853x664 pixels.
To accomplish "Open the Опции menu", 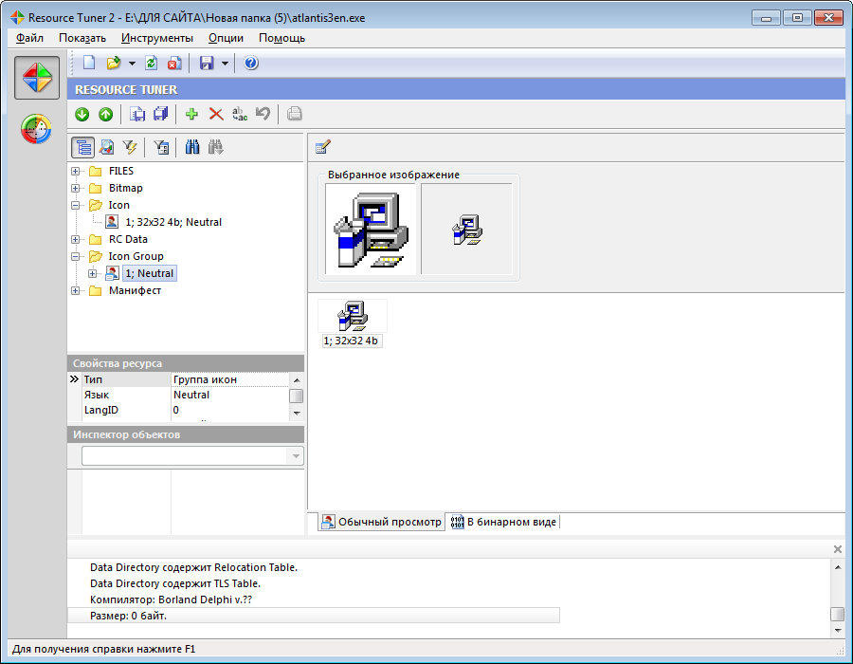I will click(226, 38).
